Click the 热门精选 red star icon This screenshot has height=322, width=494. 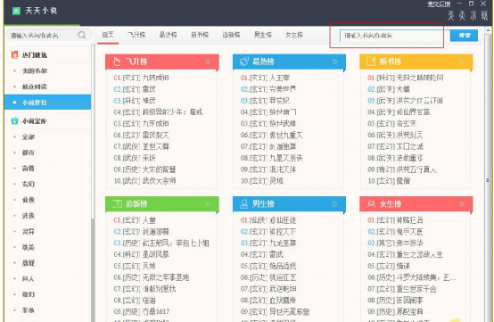click(14, 54)
